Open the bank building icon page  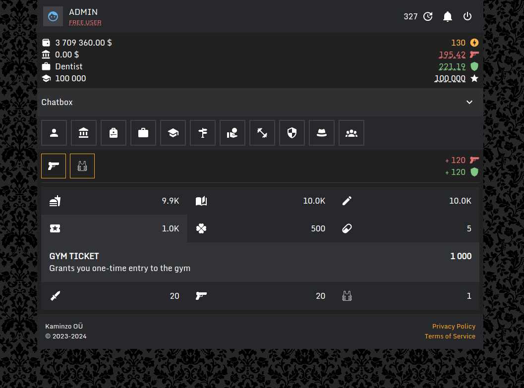pos(84,133)
